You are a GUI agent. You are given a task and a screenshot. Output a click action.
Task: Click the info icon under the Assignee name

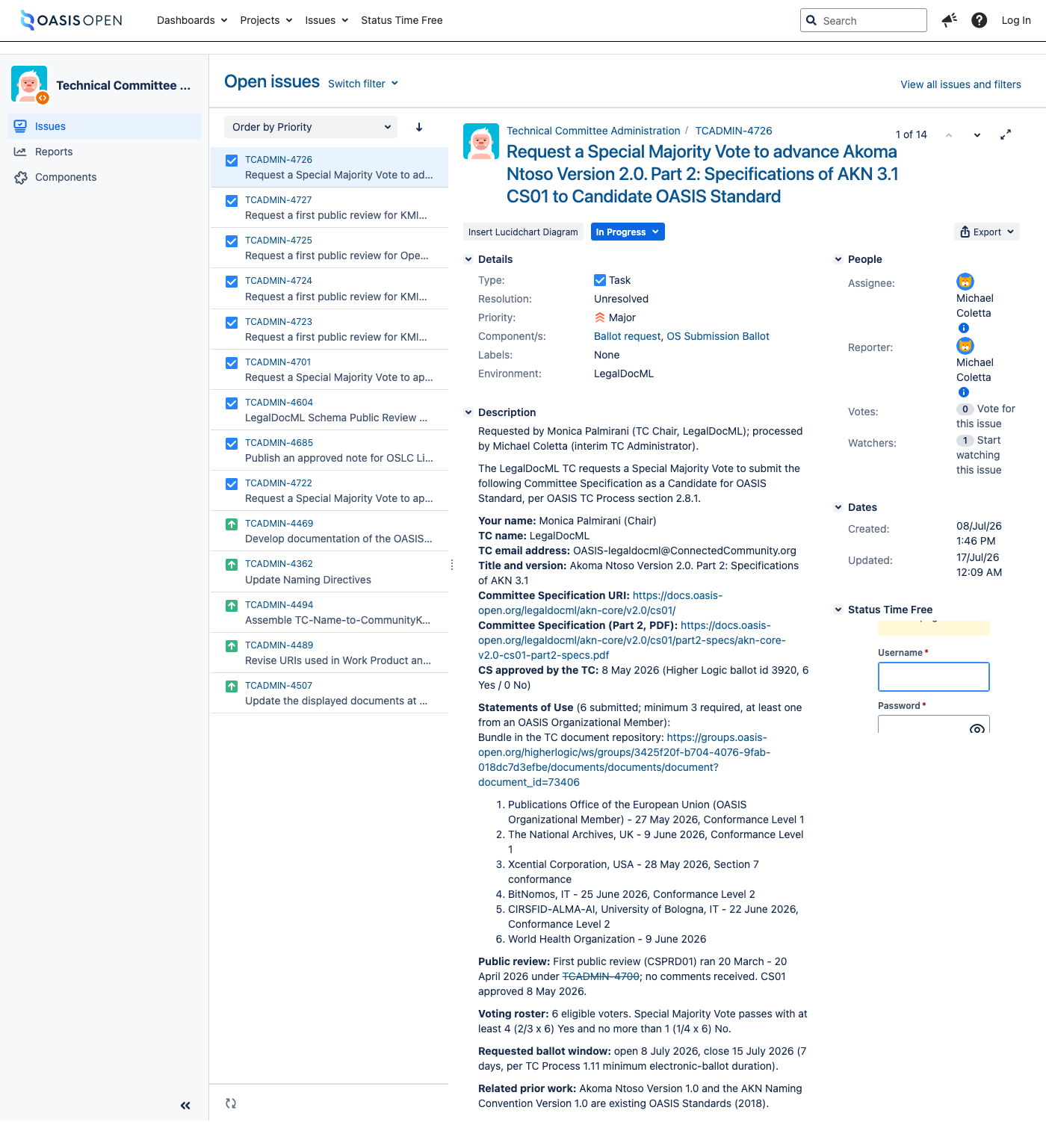[964, 328]
